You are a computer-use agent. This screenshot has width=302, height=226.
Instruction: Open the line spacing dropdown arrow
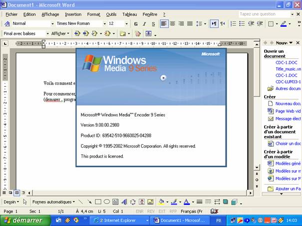(x=205, y=24)
